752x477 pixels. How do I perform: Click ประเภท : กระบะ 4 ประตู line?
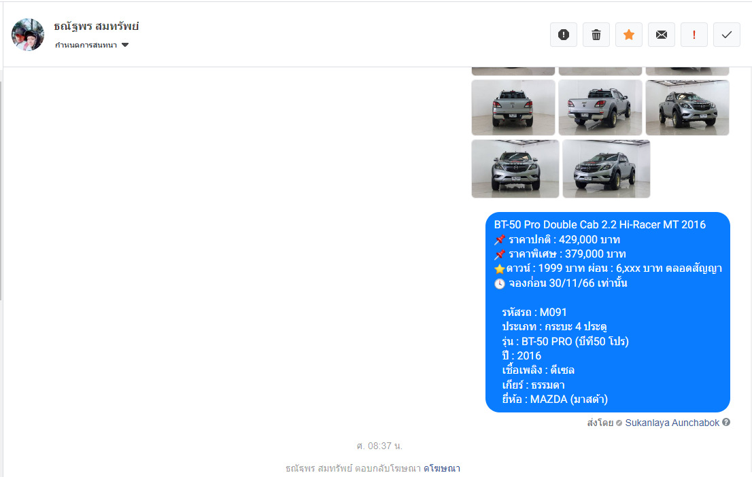(x=554, y=327)
